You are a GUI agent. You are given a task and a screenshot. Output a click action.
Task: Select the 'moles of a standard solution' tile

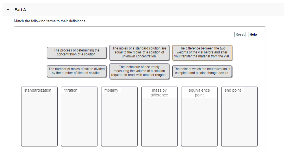[x=139, y=52]
